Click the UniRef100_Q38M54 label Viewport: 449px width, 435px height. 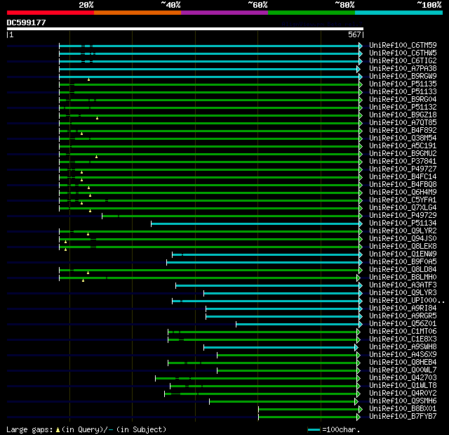403,138
